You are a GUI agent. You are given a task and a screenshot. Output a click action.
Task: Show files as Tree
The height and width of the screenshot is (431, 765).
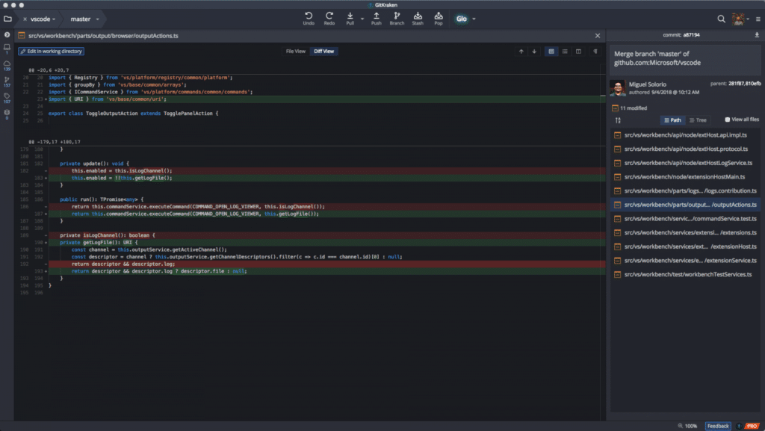698,120
